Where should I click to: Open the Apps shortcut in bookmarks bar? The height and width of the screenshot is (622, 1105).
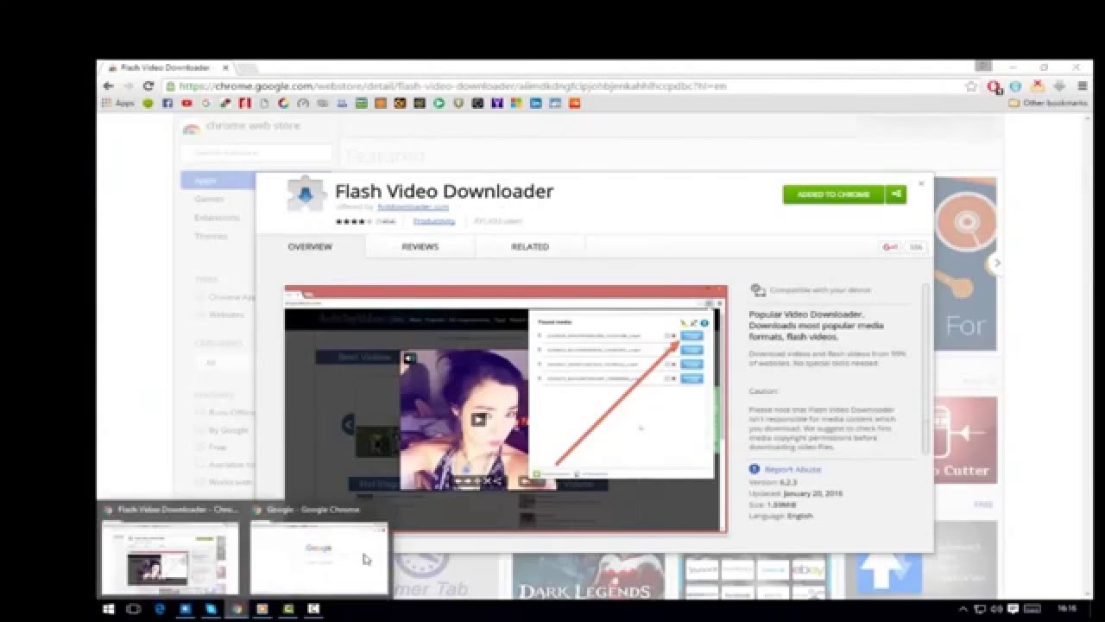pyautogui.click(x=118, y=103)
